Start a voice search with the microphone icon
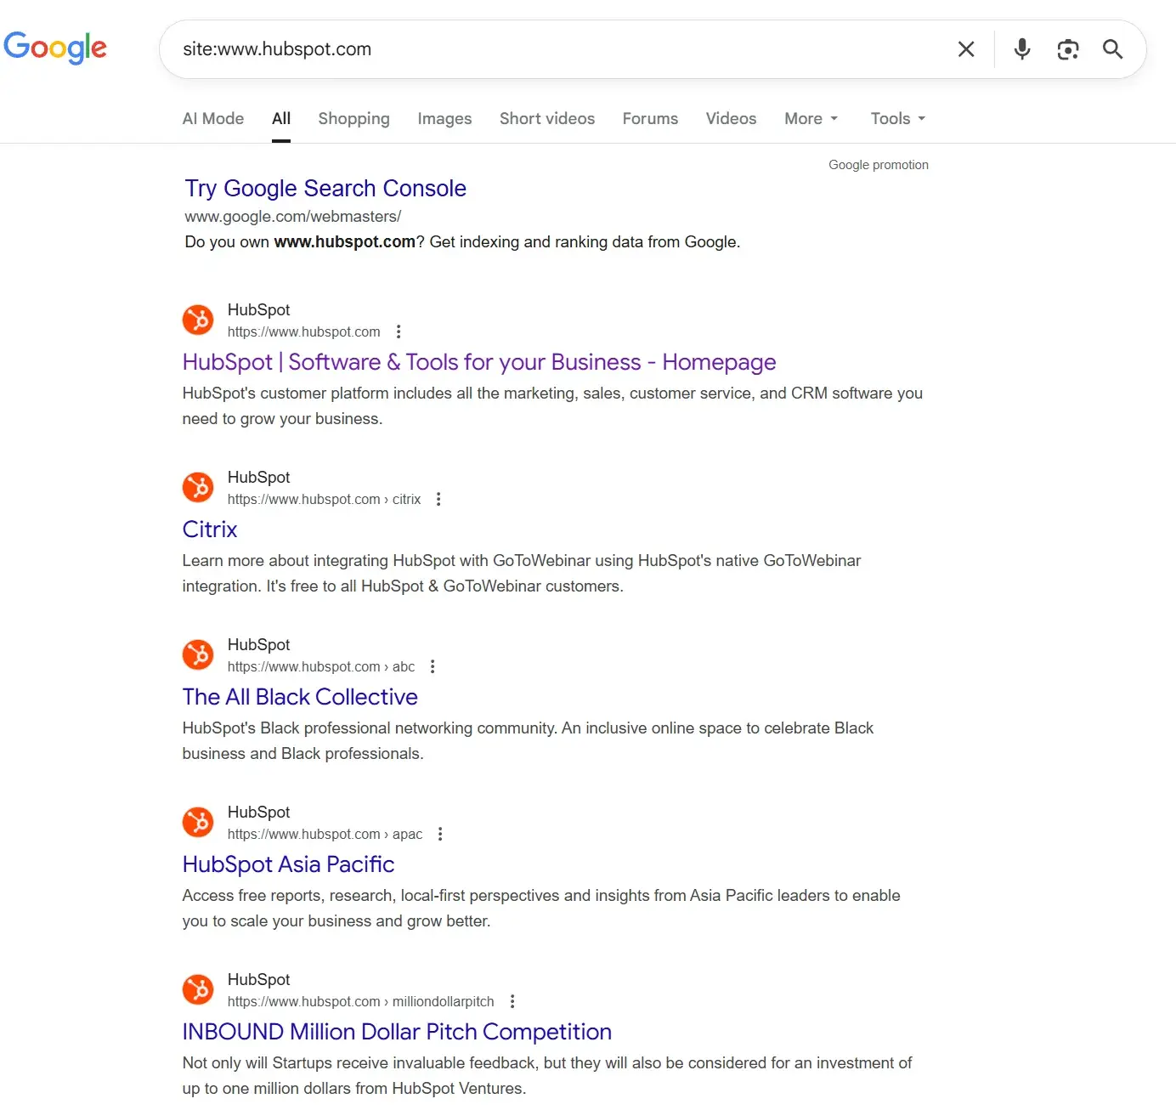 click(x=1021, y=48)
